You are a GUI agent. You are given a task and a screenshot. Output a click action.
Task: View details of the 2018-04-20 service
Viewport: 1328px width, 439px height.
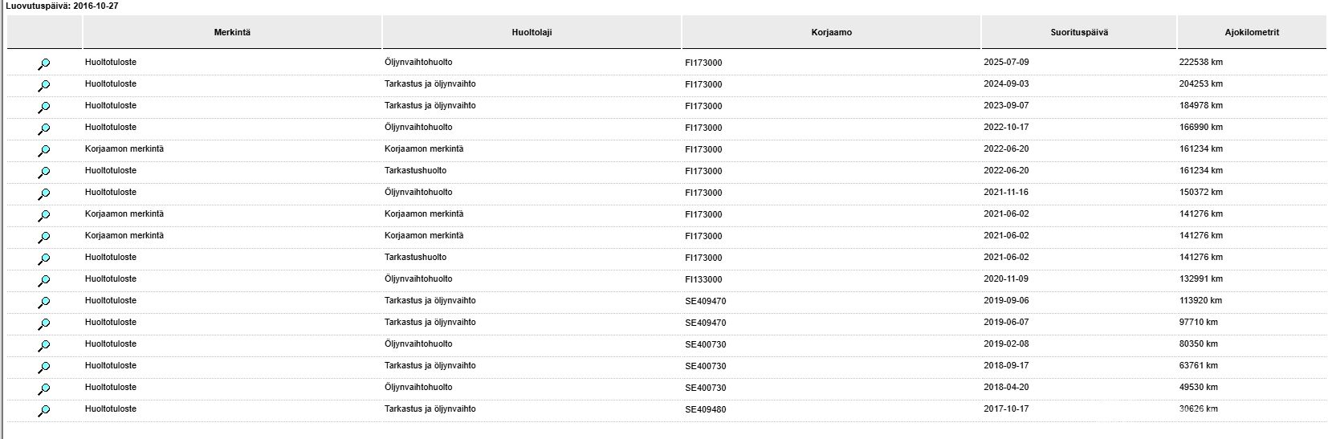pyautogui.click(x=44, y=389)
